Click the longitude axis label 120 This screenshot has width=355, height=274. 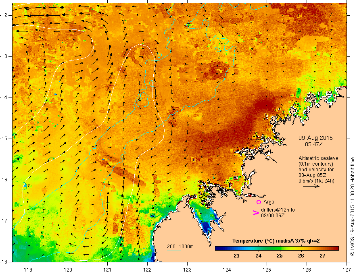pyautogui.click(x=68, y=270)
